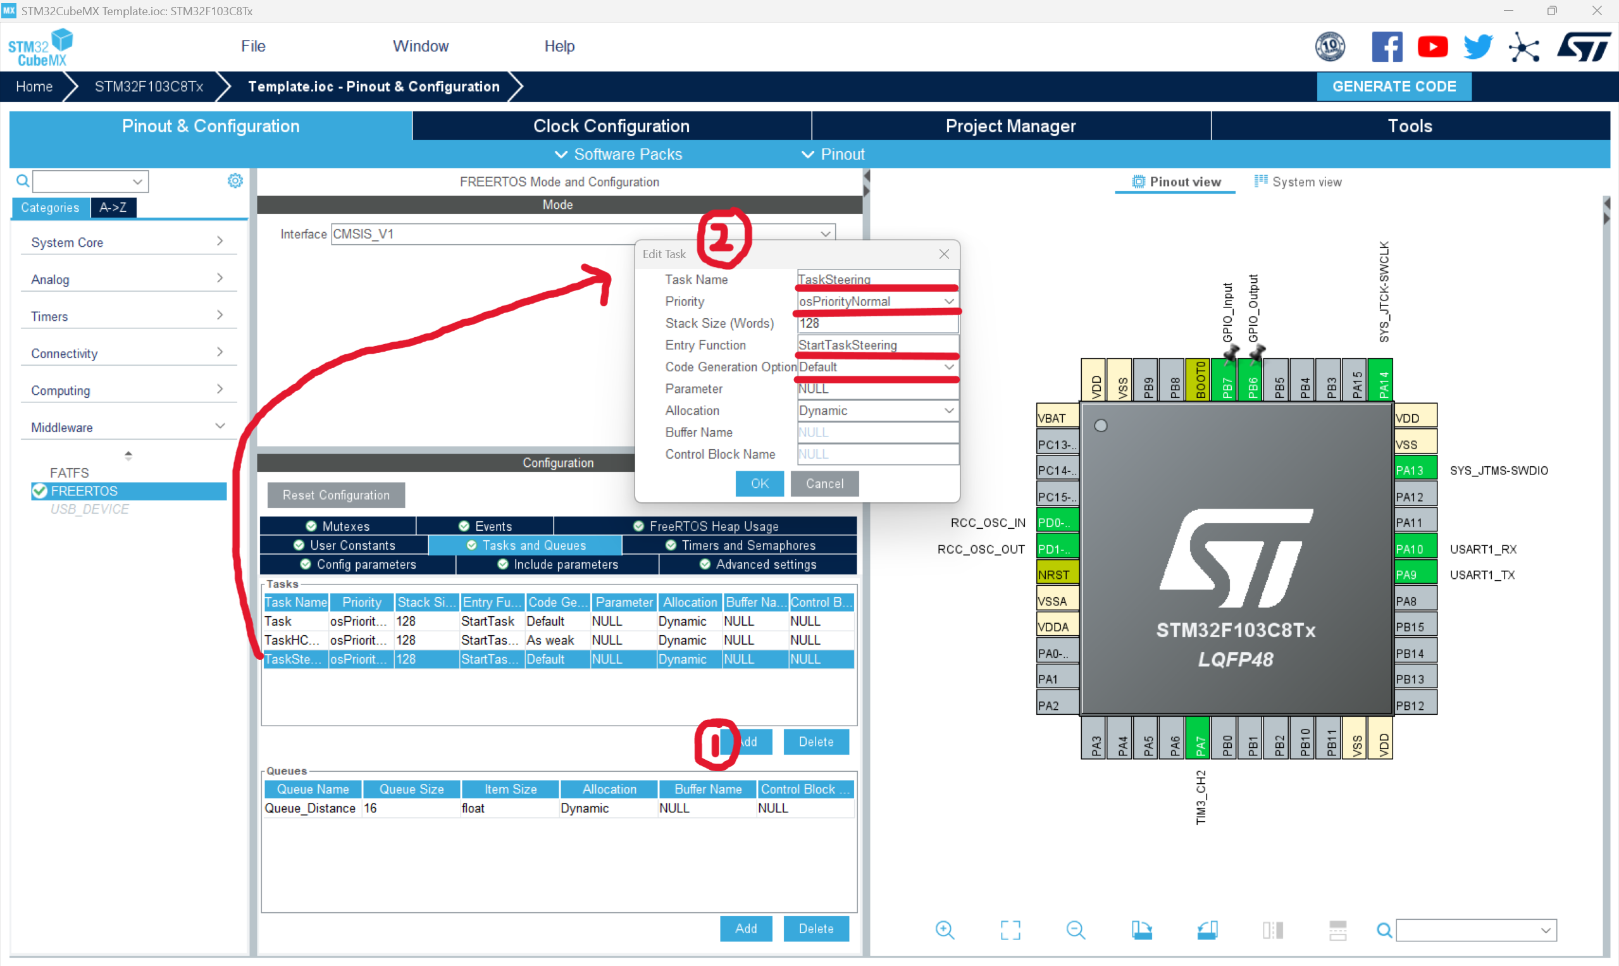Viewport: 1619px width, 966px height.
Task: Open the YouTube icon link
Action: click(x=1432, y=47)
